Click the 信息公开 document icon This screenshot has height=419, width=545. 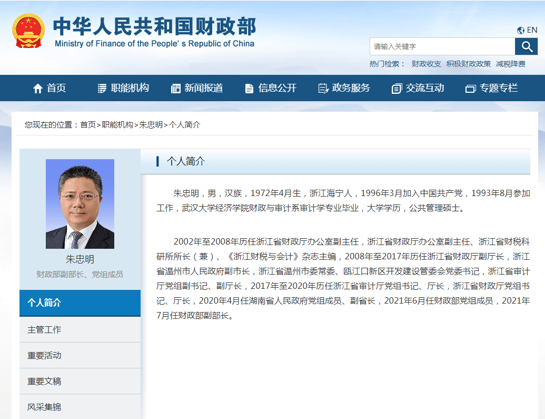(x=249, y=88)
